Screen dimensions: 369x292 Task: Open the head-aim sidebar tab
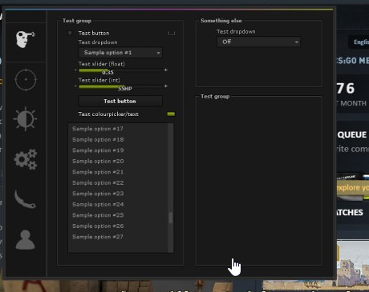click(26, 39)
